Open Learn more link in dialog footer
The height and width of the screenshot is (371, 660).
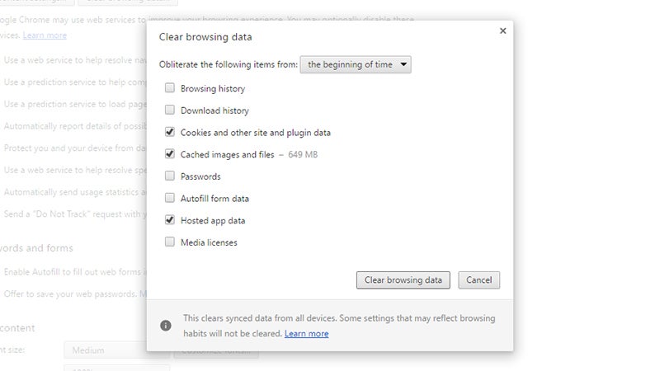pyautogui.click(x=306, y=334)
